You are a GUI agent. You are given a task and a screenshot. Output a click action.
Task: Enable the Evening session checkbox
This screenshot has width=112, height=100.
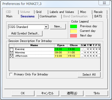[x=11, y=49]
